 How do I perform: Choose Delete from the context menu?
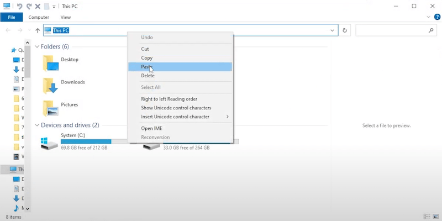point(180,76)
